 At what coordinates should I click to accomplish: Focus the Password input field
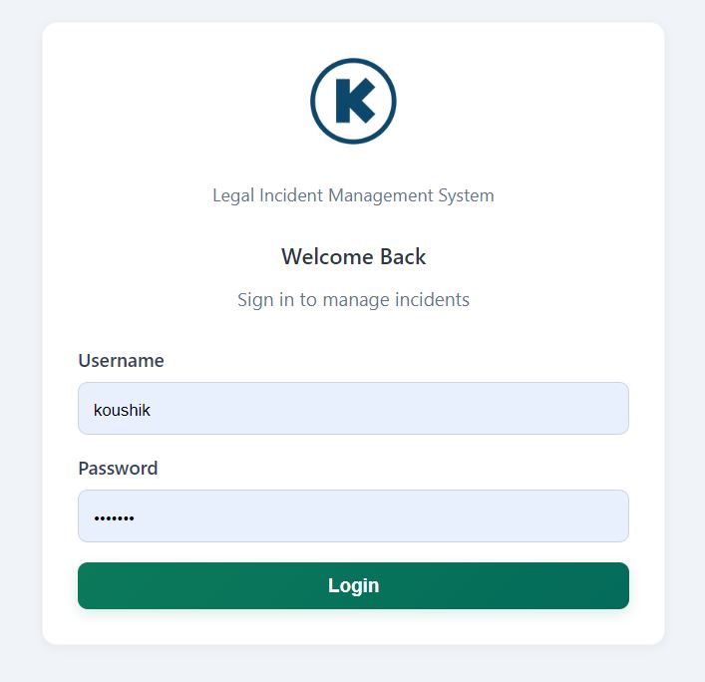353,516
